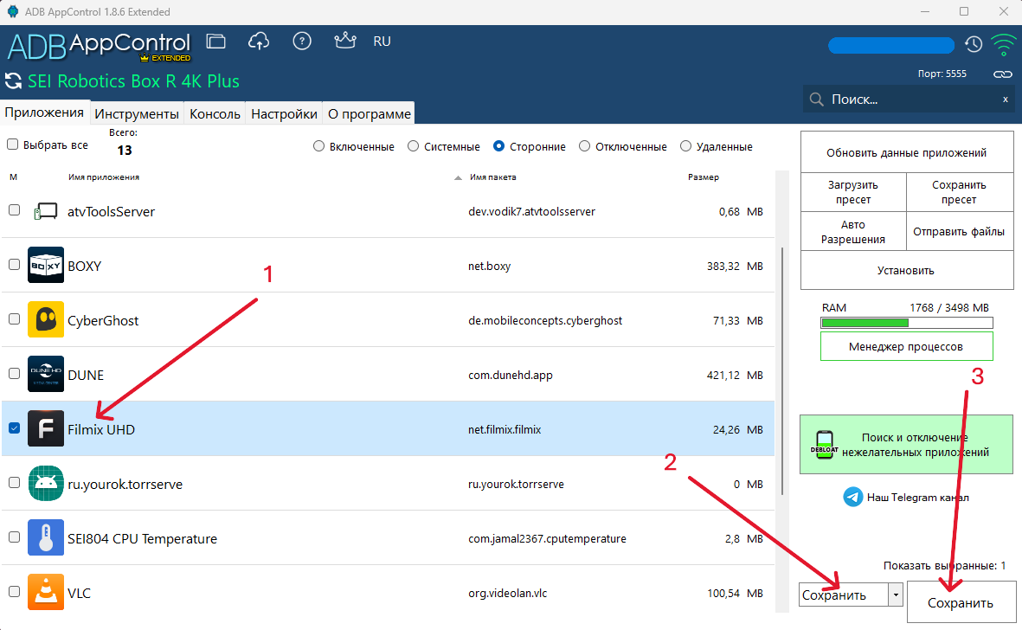Clear the search field with the x

pos(1006,100)
